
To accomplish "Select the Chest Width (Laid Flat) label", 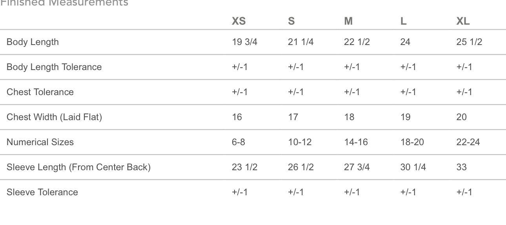I will tap(54, 117).
